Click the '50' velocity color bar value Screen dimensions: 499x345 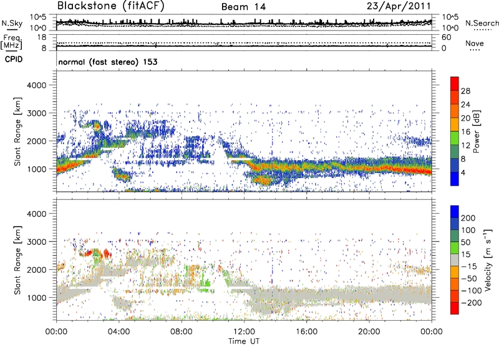coord(465,242)
